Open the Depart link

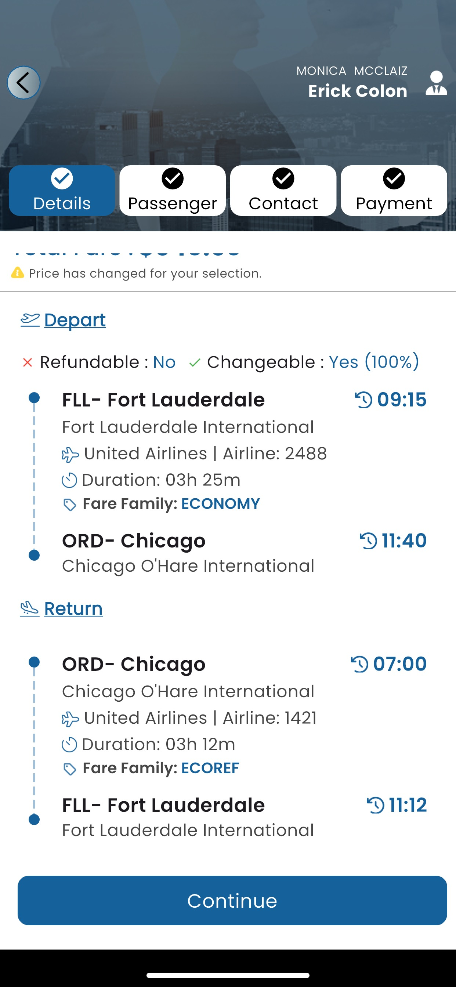(x=75, y=320)
